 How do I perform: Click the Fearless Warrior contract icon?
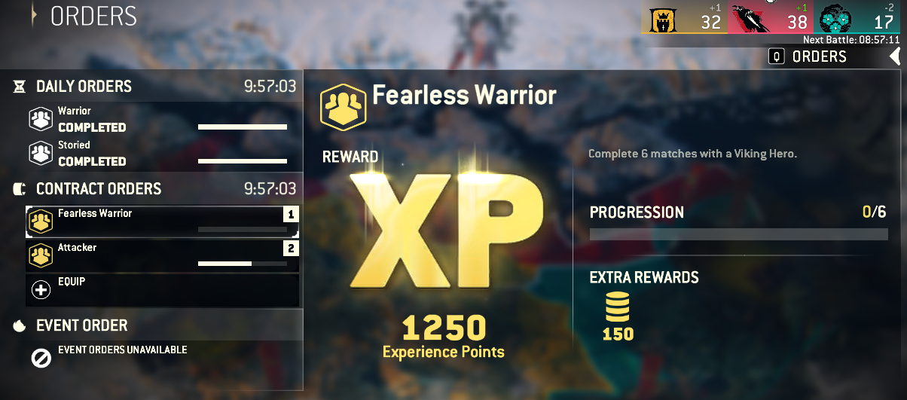click(40, 221)
